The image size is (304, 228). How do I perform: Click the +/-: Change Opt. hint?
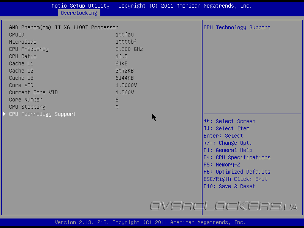click(228, 143)
